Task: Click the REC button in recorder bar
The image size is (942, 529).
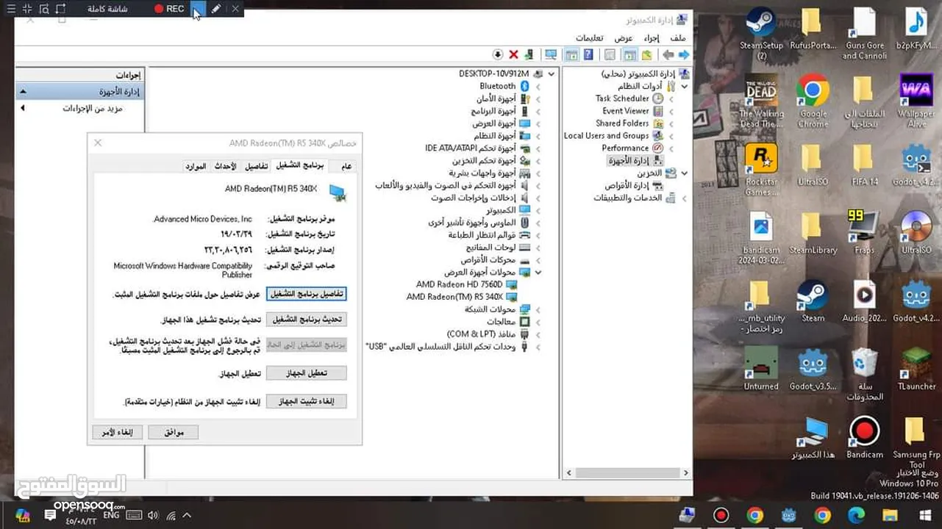Action: point(169,9)
